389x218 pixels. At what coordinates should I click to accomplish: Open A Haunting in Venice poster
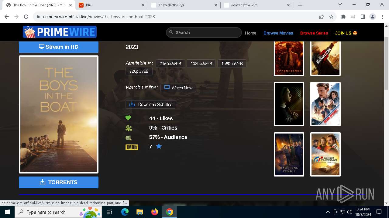pos(289,154)
